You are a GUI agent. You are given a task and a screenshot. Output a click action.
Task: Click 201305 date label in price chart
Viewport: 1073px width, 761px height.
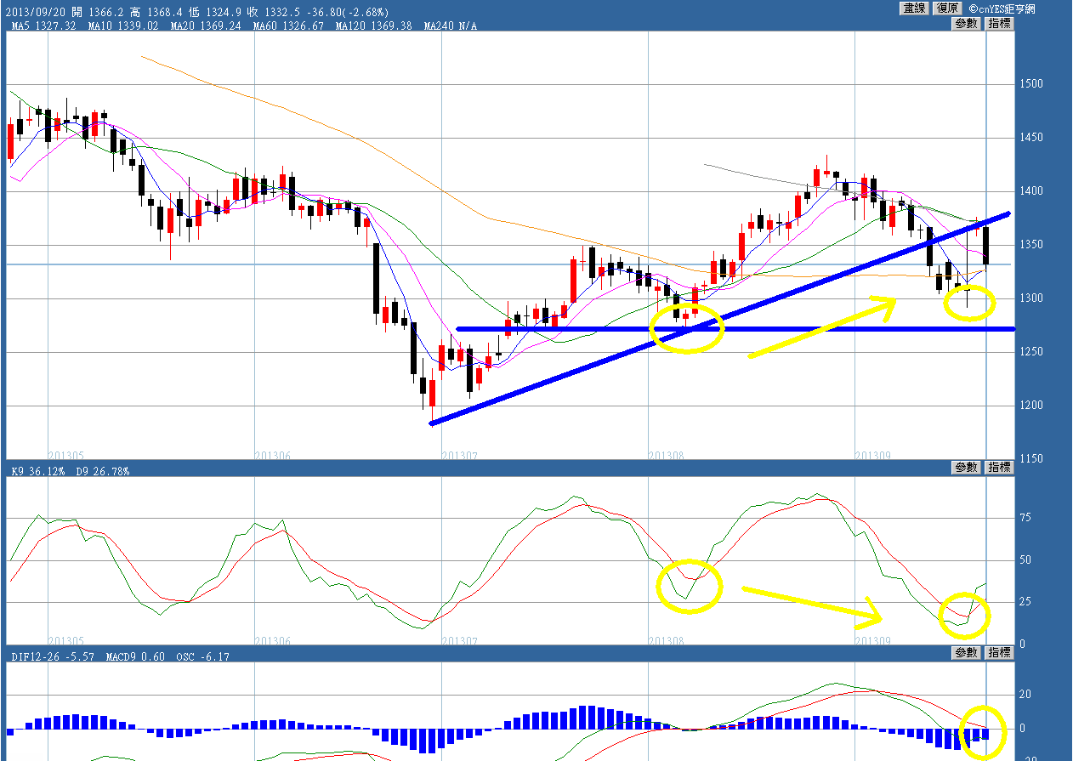coord(67,456)
